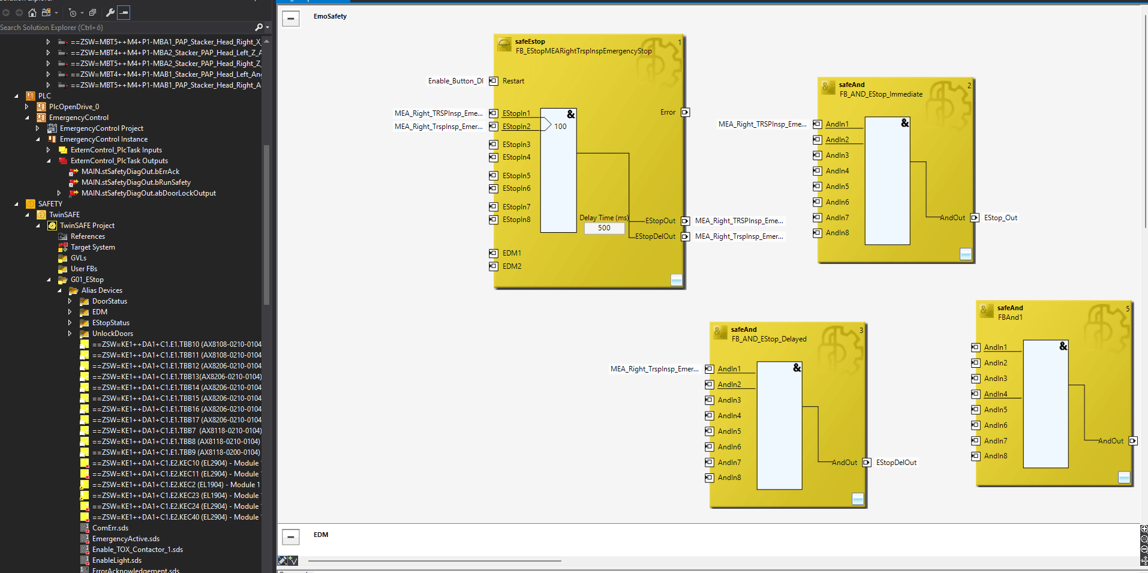Viewport: 1148px width, 573px height.
Task: Click the magnifier icon in Solution Explorer search
Action: [x=259, y=28]
